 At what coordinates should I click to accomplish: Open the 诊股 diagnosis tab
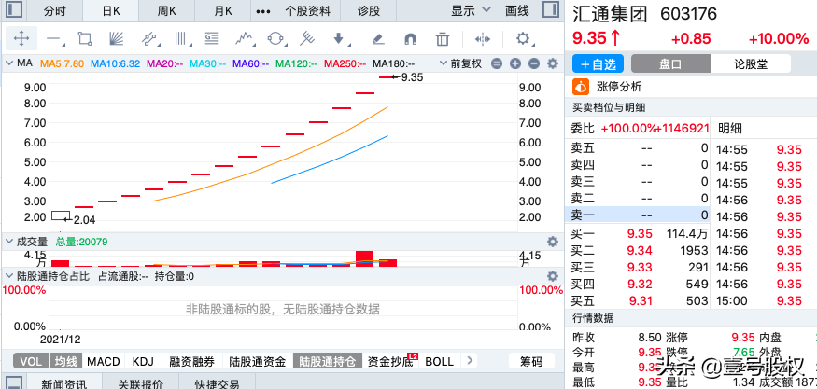click(x=369, y=10)
